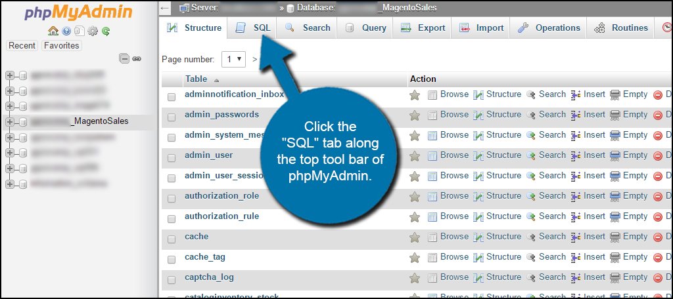The width and height of the screenshot is (673, 299).
Task: Open the Routines tab
Action: (x=620, y=28)
